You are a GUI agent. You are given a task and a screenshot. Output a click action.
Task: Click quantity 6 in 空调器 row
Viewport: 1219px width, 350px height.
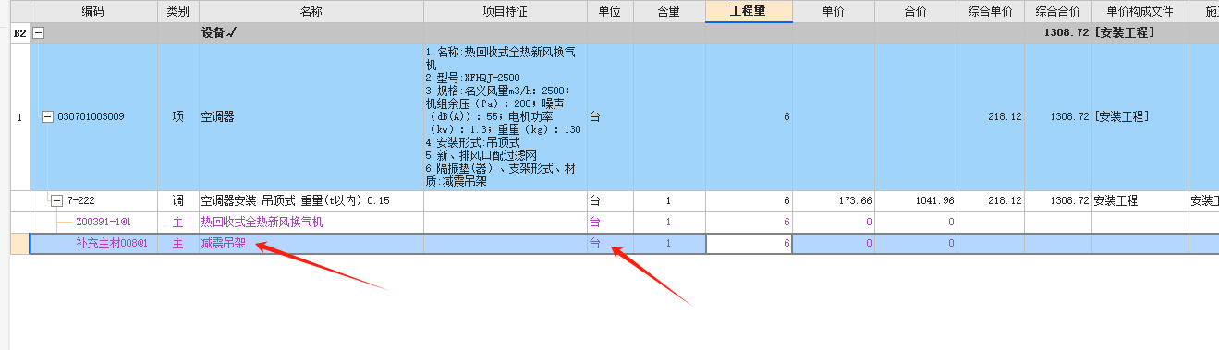749,117
